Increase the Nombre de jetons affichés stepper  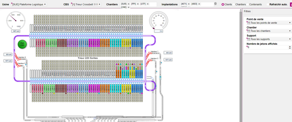click(290, 47)
